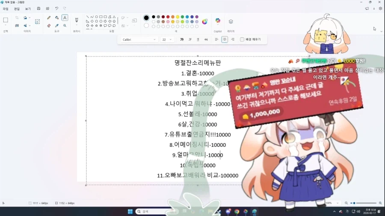The height and width of the screenshot is (216, 385).
Task: Click the Windows Start button
Action: click(130, 211)
